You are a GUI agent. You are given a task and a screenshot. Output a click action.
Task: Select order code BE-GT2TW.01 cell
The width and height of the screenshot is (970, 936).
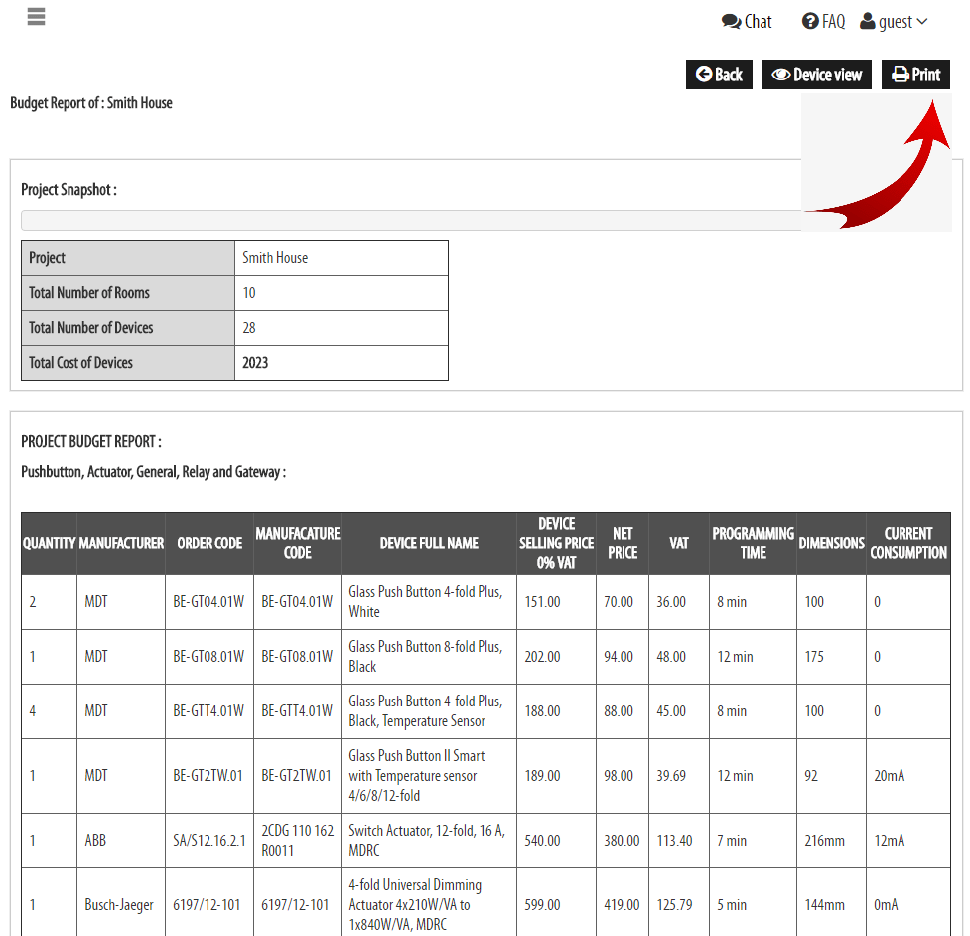point(209,776)
